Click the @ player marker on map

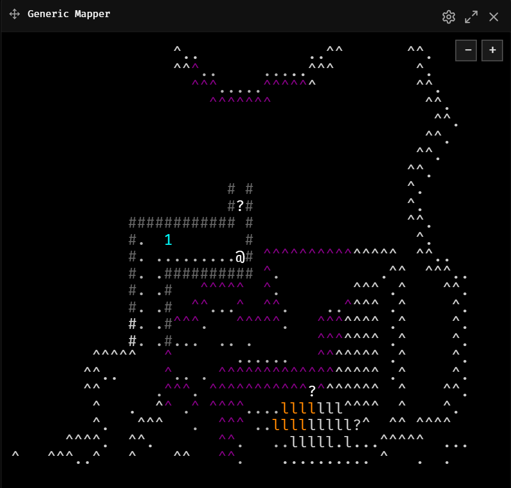(240, 257)
